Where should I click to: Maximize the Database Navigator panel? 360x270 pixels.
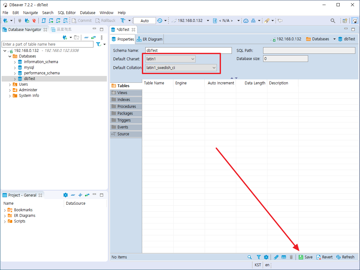coord(102,29)
